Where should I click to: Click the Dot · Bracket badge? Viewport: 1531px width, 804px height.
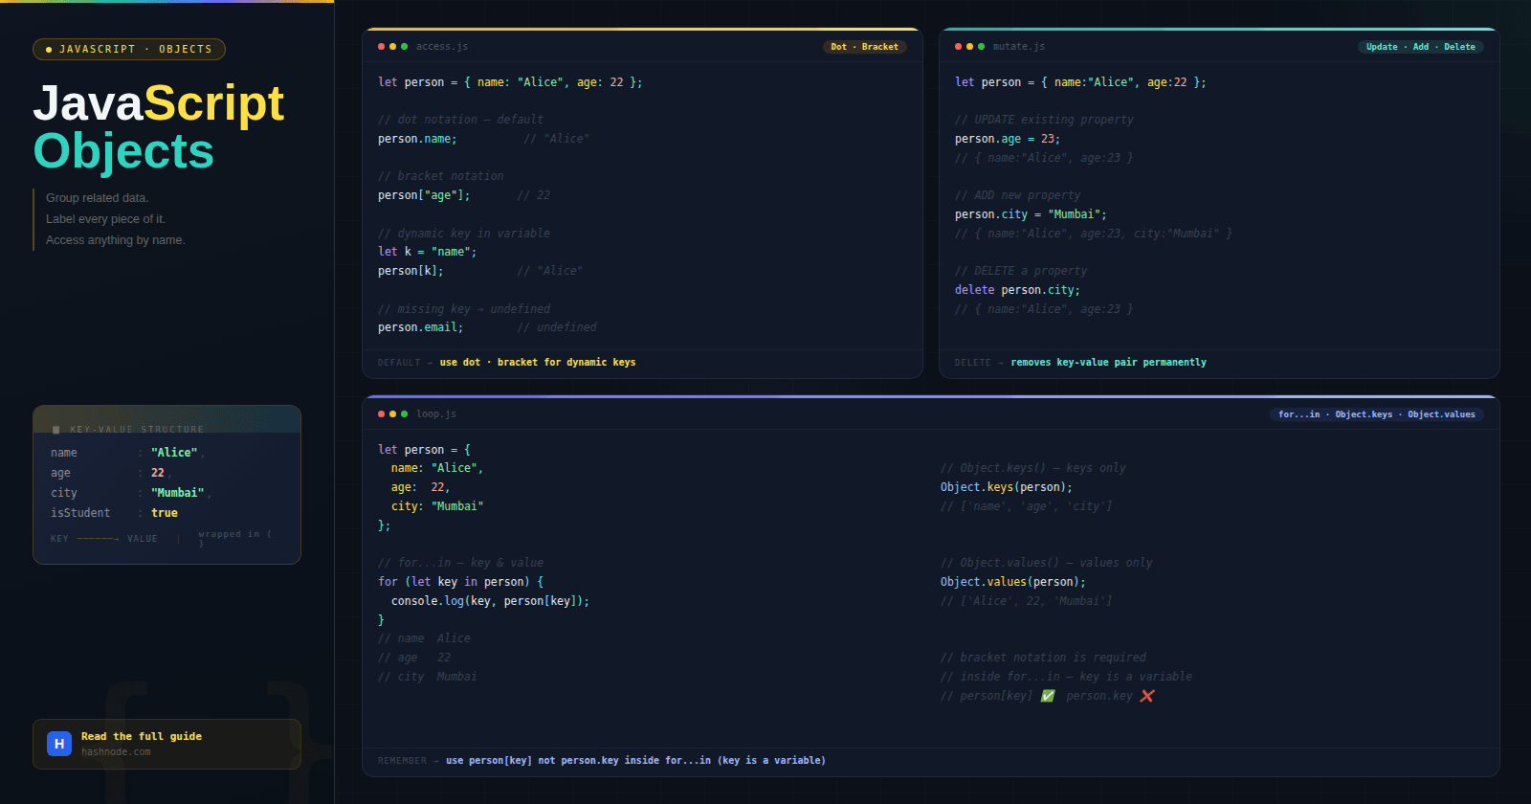click(x=864, y=47)
